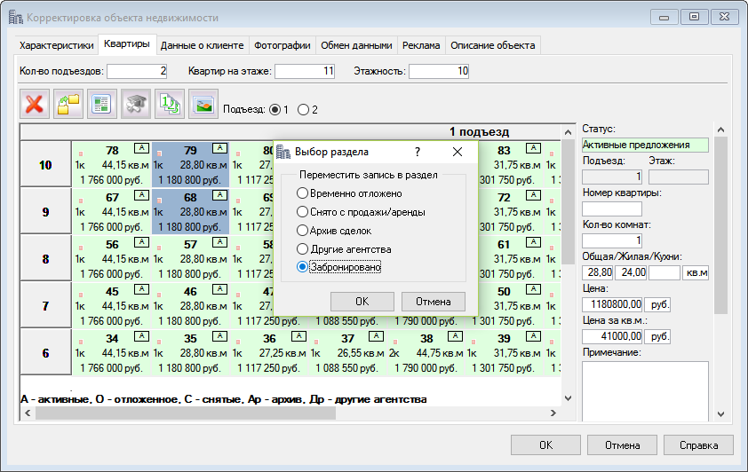Viewport: 748px width, 472px height.
Task: Open 'Фотографии' tab
Action: coord(282,45)
